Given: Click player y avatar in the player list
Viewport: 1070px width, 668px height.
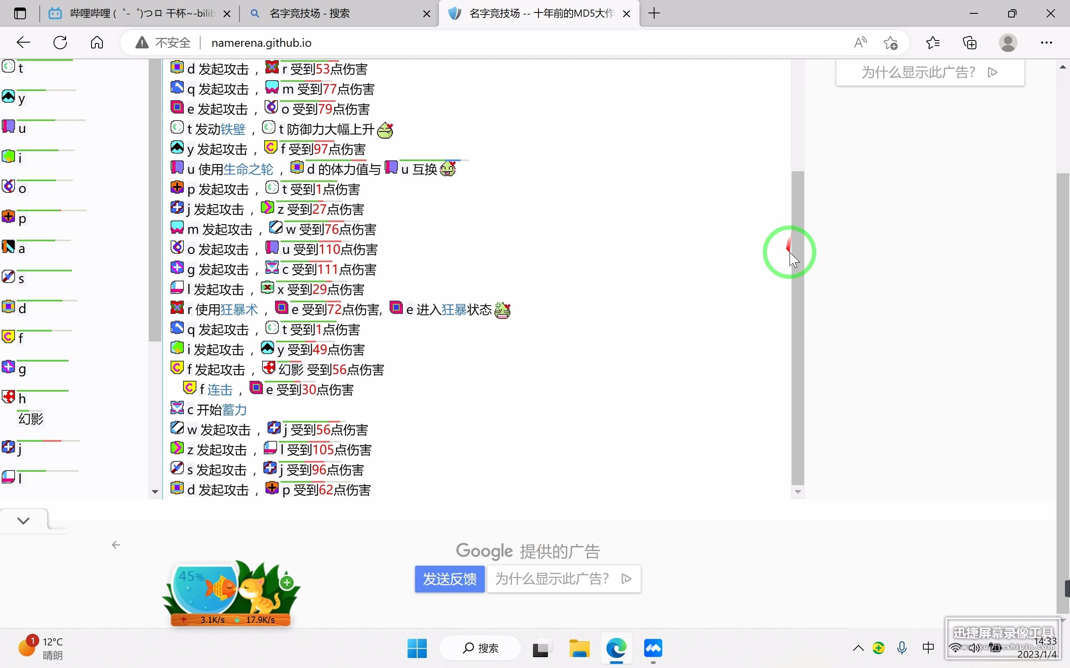Looking at the screenshot, I should [8, 96].
